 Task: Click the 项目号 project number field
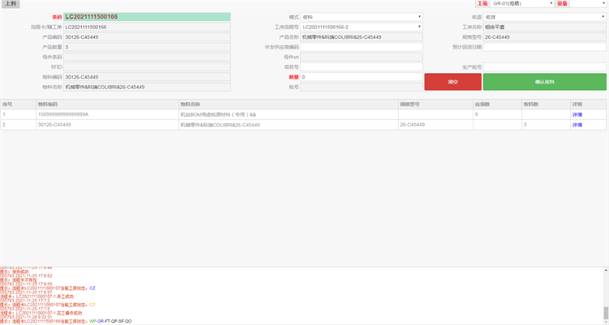361,66
